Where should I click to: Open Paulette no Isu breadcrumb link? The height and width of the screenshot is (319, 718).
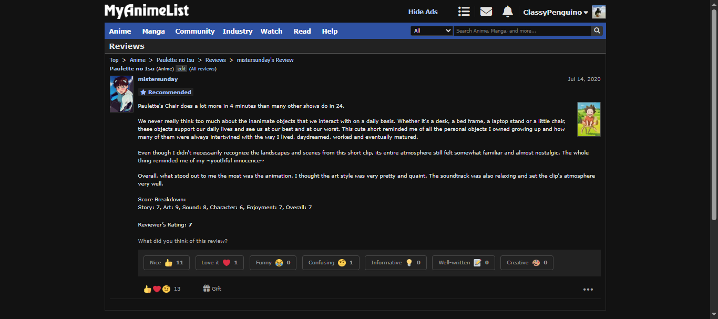(176, 60)
